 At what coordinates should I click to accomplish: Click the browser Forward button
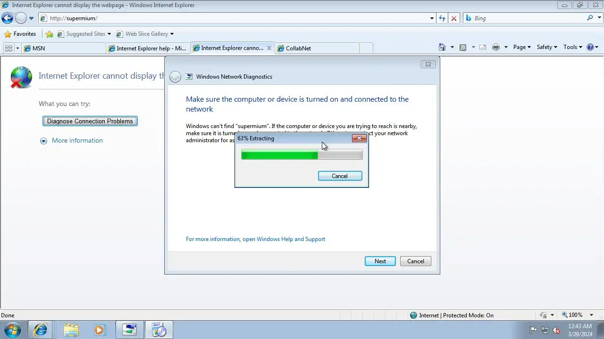pos(21,18)
